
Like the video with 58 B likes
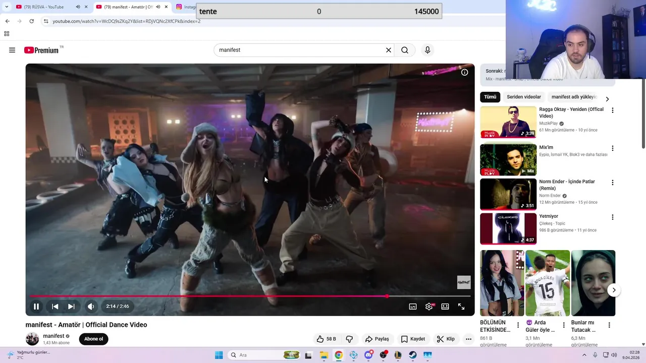[326, 339]
